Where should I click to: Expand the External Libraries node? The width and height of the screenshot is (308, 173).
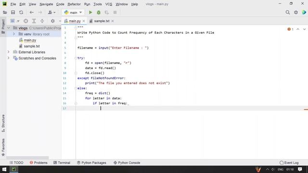point(9,52)
